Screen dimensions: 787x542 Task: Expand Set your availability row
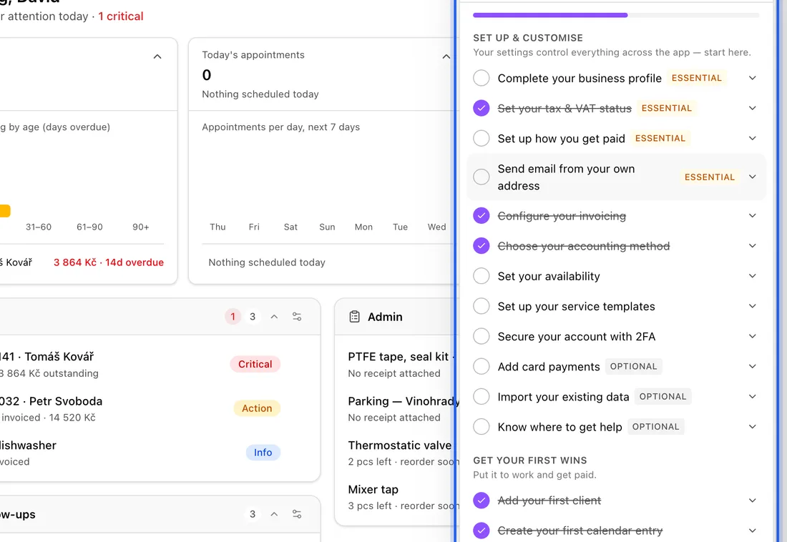753,276
